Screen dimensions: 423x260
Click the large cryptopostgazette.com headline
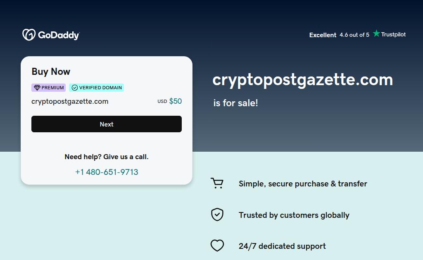tap(302, 79)
